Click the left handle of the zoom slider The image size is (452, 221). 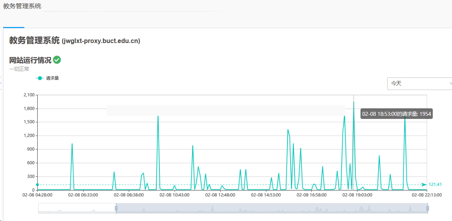tap(116, 208)
